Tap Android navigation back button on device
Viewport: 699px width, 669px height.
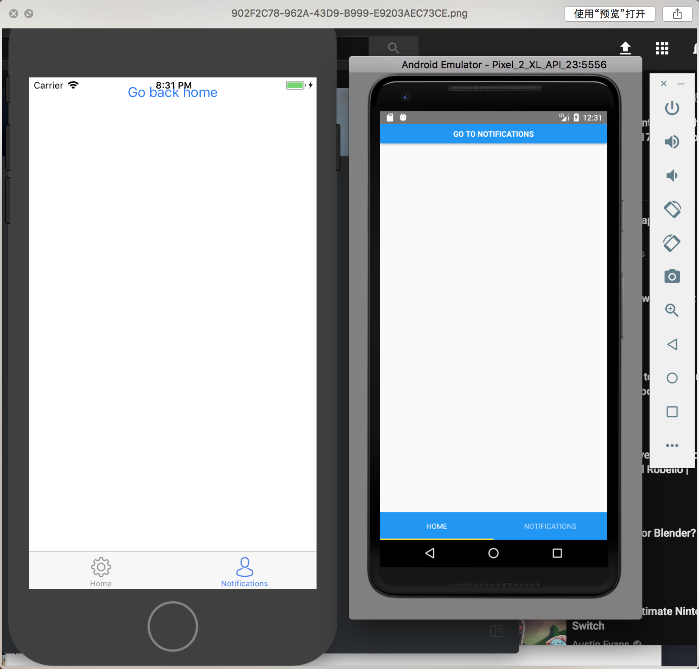(x=430, y=553)
